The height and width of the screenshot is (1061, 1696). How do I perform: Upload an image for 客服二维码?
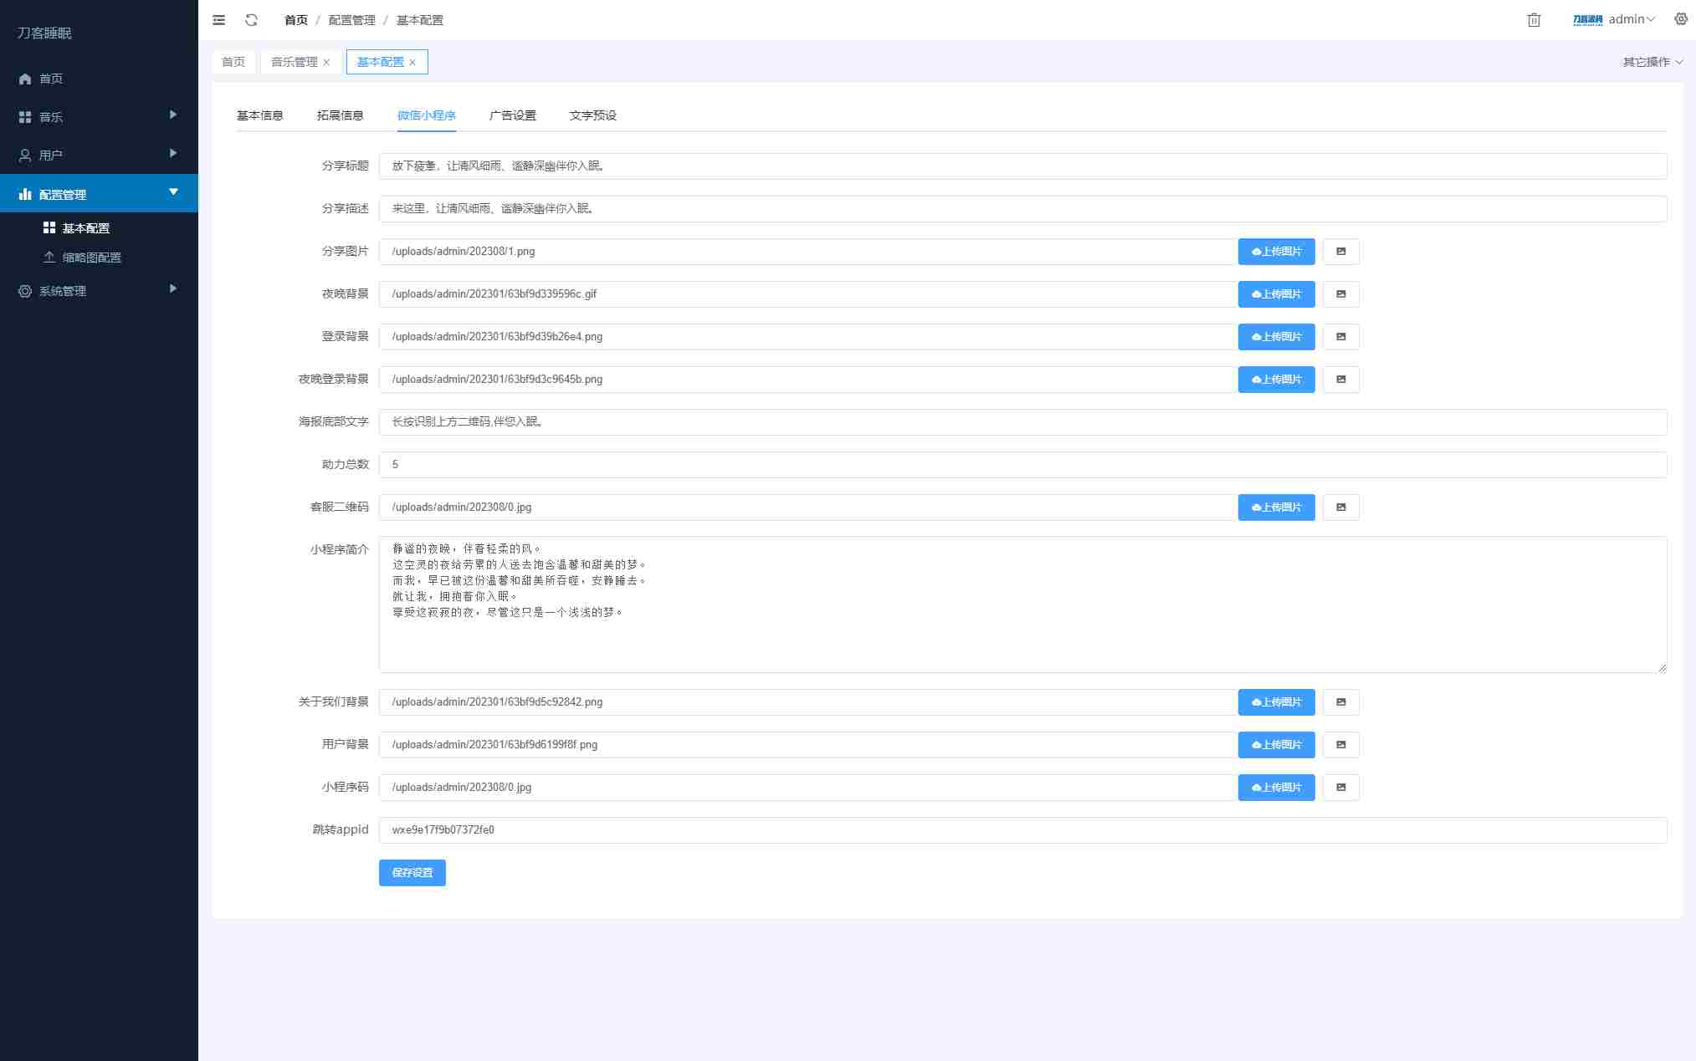pos(1276,508)
